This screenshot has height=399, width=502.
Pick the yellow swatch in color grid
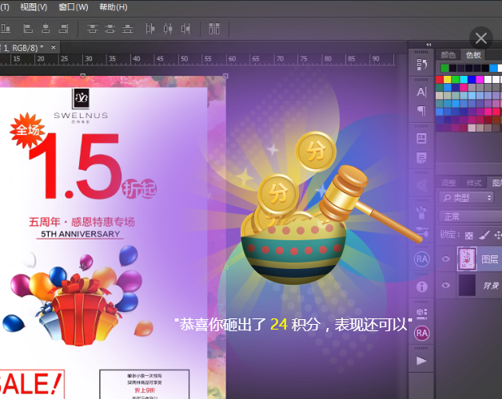[x=448, y=79]
